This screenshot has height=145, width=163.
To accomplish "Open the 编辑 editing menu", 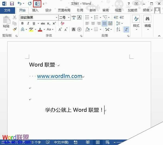I will coord(148,23).
